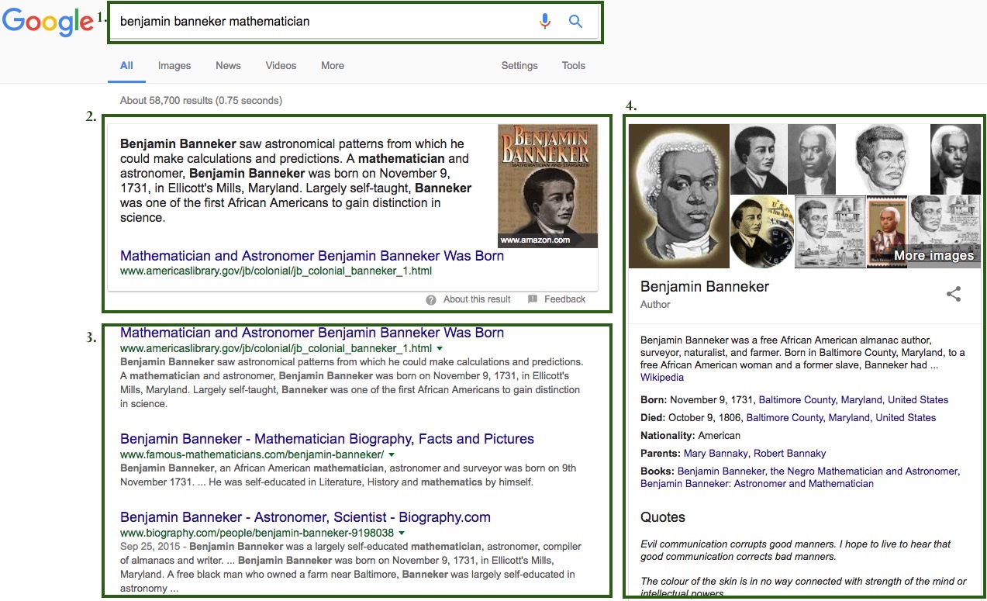The height and width of the screenshot is (601, 987).
Task: Open the first organic result title below snippet
Action: [312, 333]
